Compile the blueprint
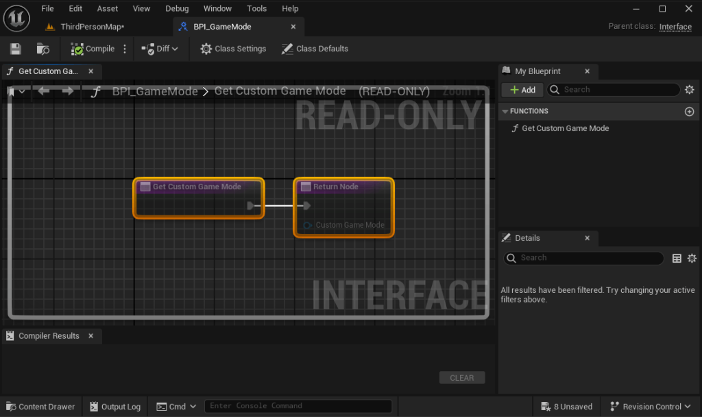This screenshot has height=417, width=702. tap(93, 49)
